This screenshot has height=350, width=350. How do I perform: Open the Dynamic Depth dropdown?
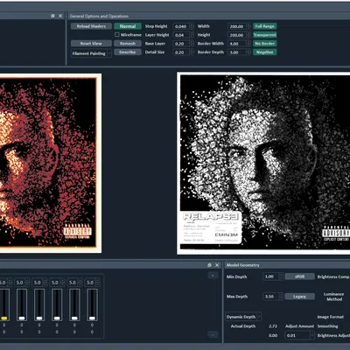click(243, 317)
